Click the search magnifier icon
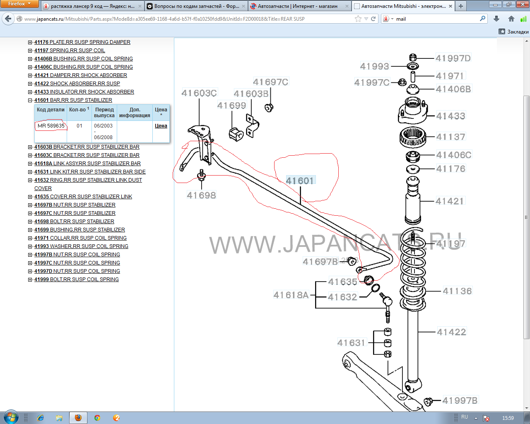The height and width of the screenshot is (424, 530). pos(482,19)
